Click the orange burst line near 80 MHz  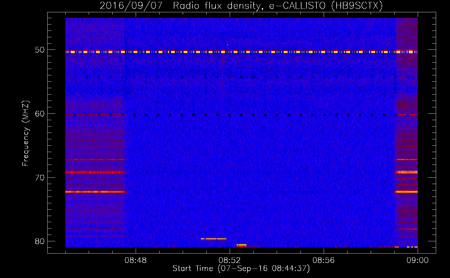214,239
